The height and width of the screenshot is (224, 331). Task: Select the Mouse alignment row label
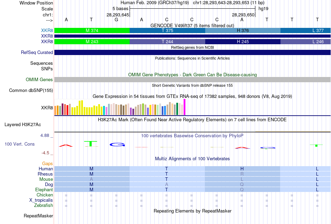point(46,179)
